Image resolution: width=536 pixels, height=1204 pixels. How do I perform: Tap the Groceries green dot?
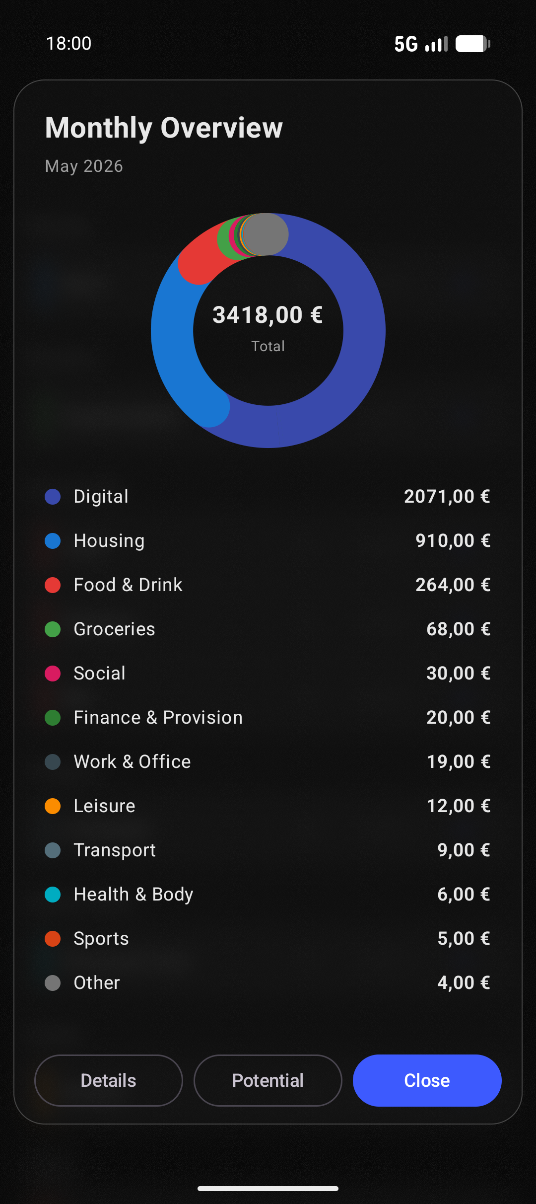(53, 629)
